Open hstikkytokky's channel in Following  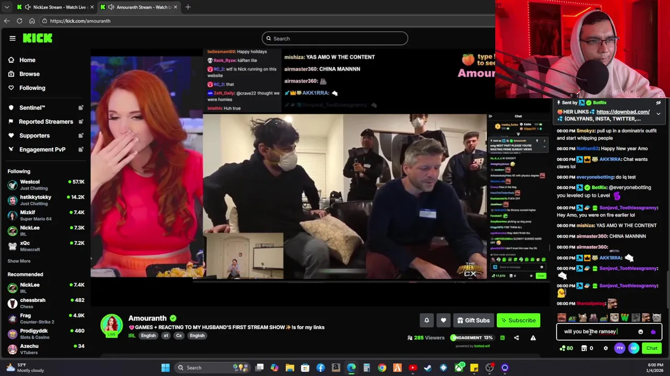[46, 200]
